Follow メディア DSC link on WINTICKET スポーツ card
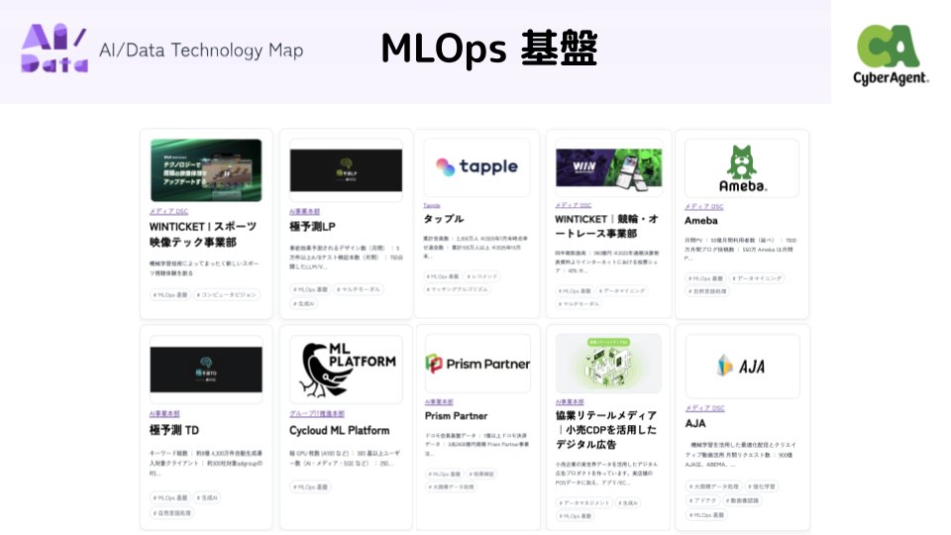951x535 pixels. 168,212
